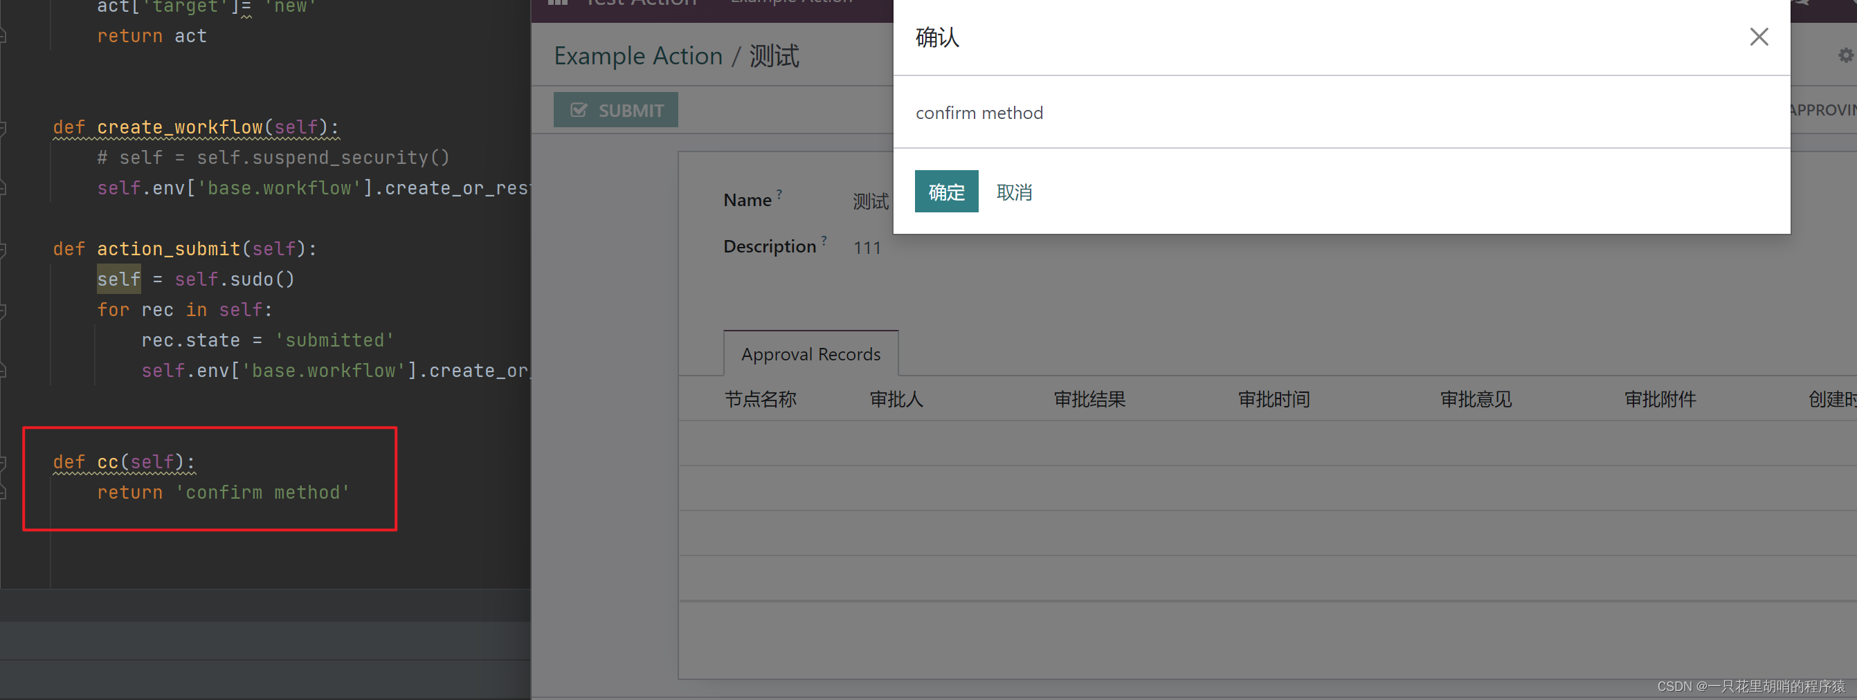Click the 'confirm method' dialog message text
The image size is (1857, 700).
point(979,113)
